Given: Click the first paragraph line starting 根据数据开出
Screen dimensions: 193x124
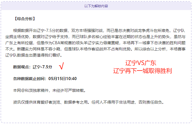Looking at the screenshot, I should [99, 31].
